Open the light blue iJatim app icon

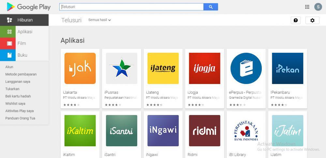pos(288,131)
